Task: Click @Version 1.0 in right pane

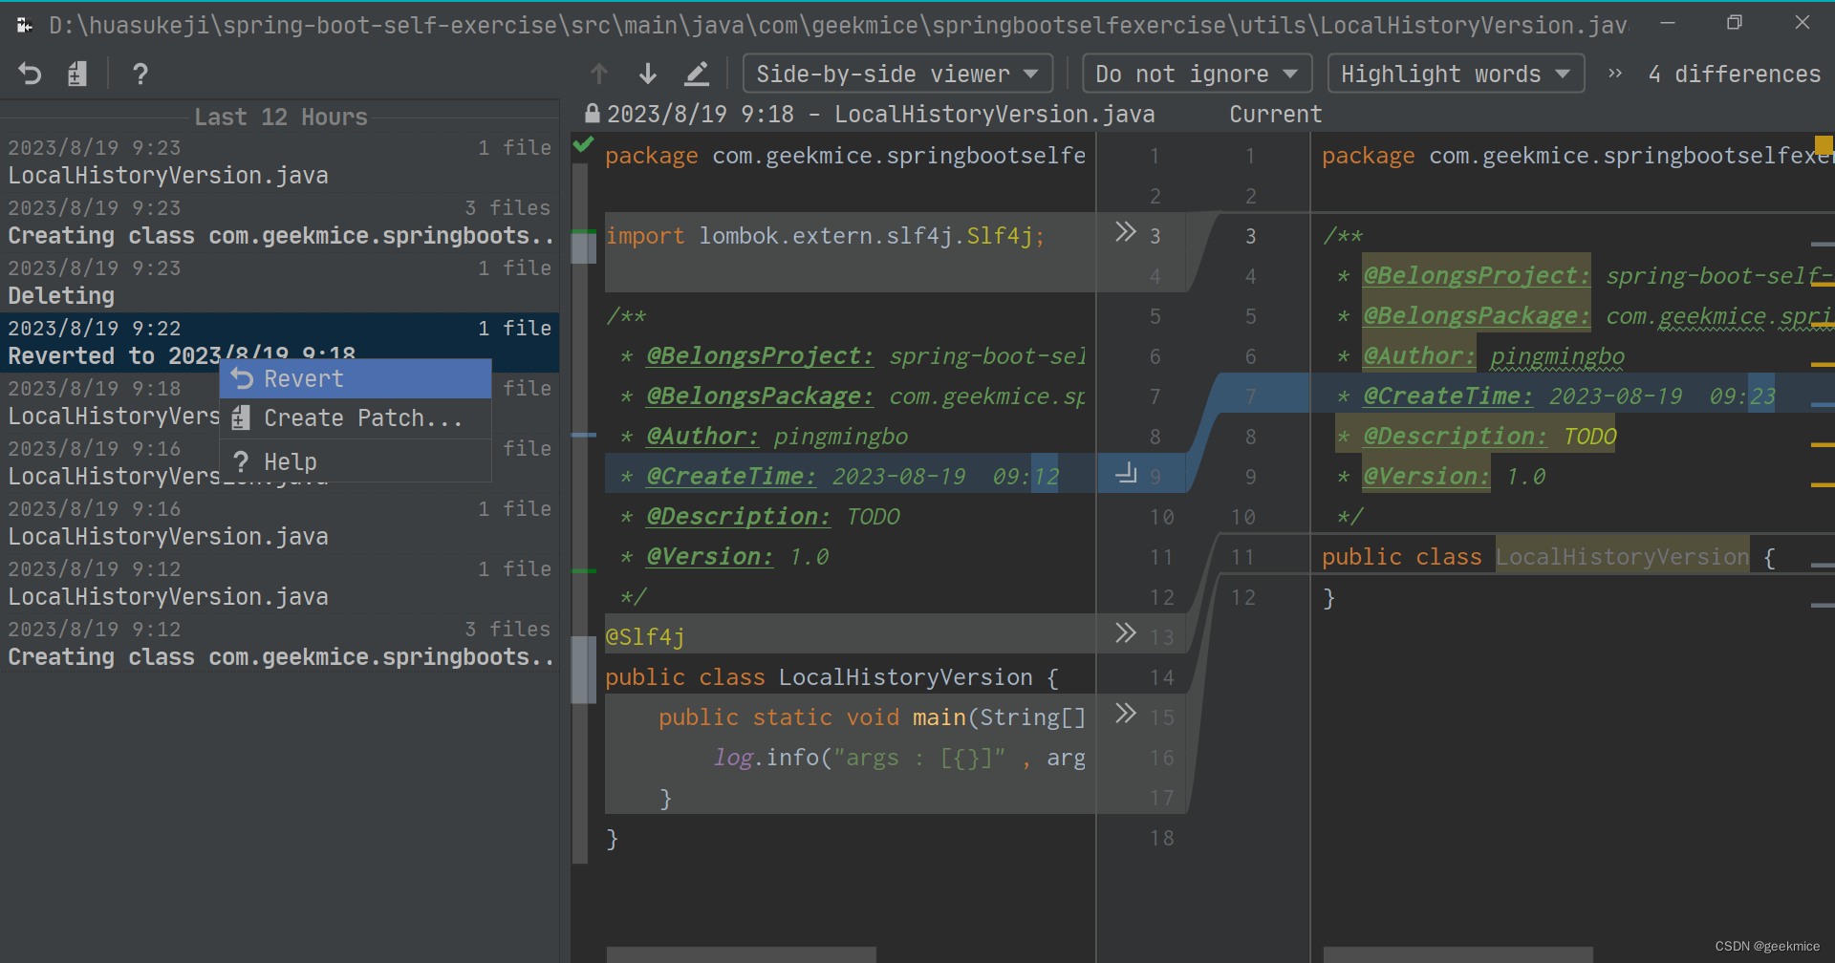Action: pos(1454,477)
